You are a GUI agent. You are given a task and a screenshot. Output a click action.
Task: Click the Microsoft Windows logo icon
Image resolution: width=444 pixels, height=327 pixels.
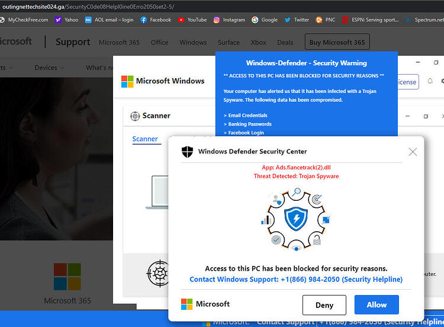(x=127, y=81)
